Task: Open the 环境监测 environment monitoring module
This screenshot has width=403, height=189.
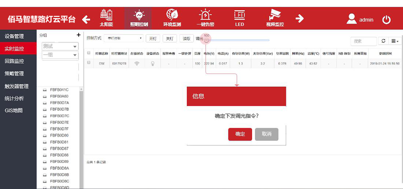Action: [x=172, y=18]
